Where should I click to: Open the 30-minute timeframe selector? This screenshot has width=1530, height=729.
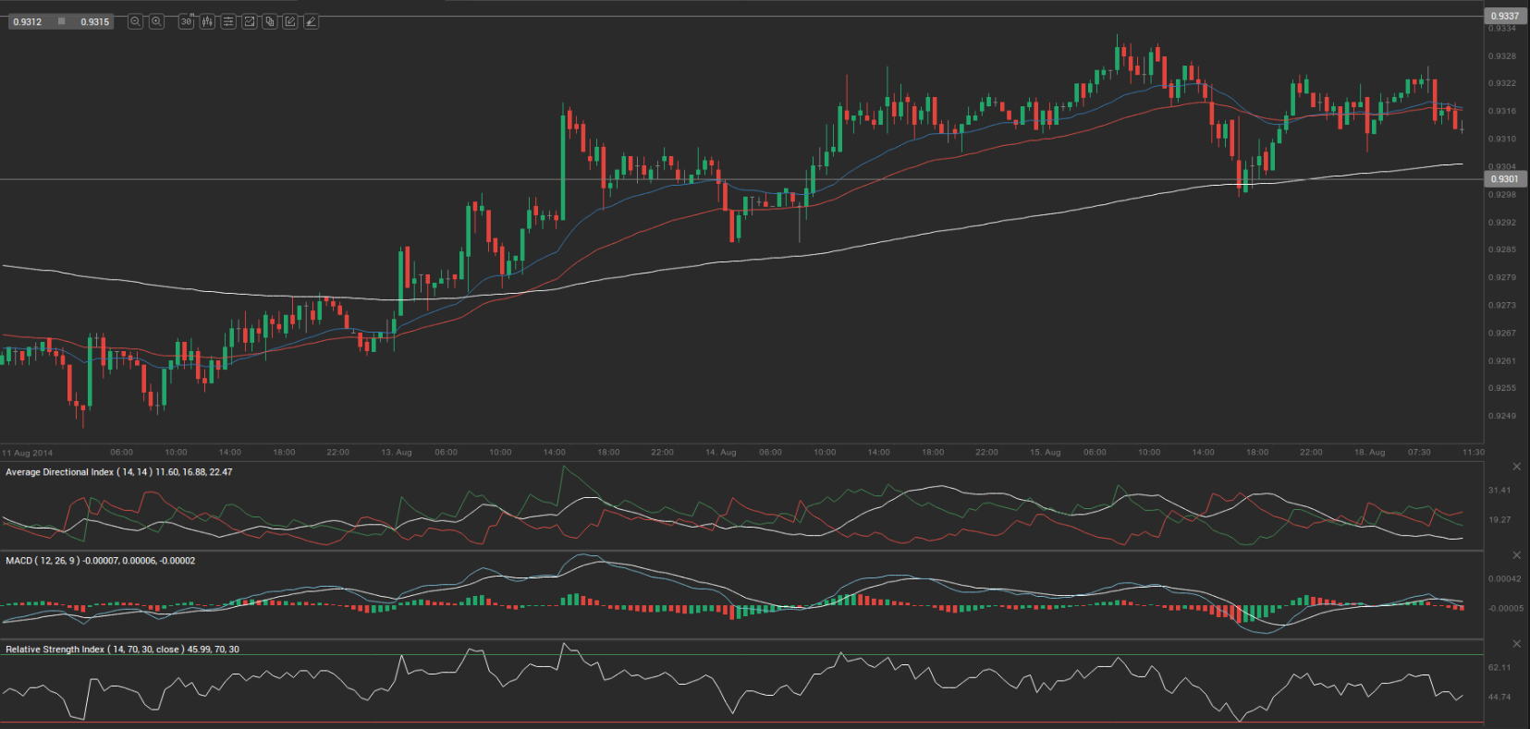(x=186, y=21)
